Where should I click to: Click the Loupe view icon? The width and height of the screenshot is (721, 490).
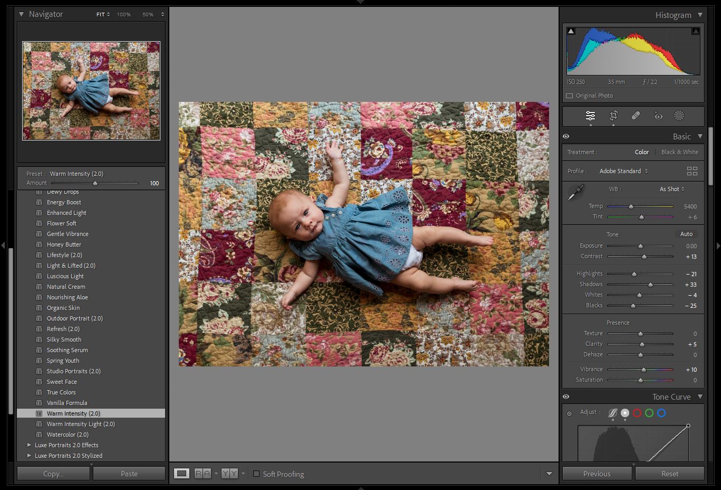[182, 474]
